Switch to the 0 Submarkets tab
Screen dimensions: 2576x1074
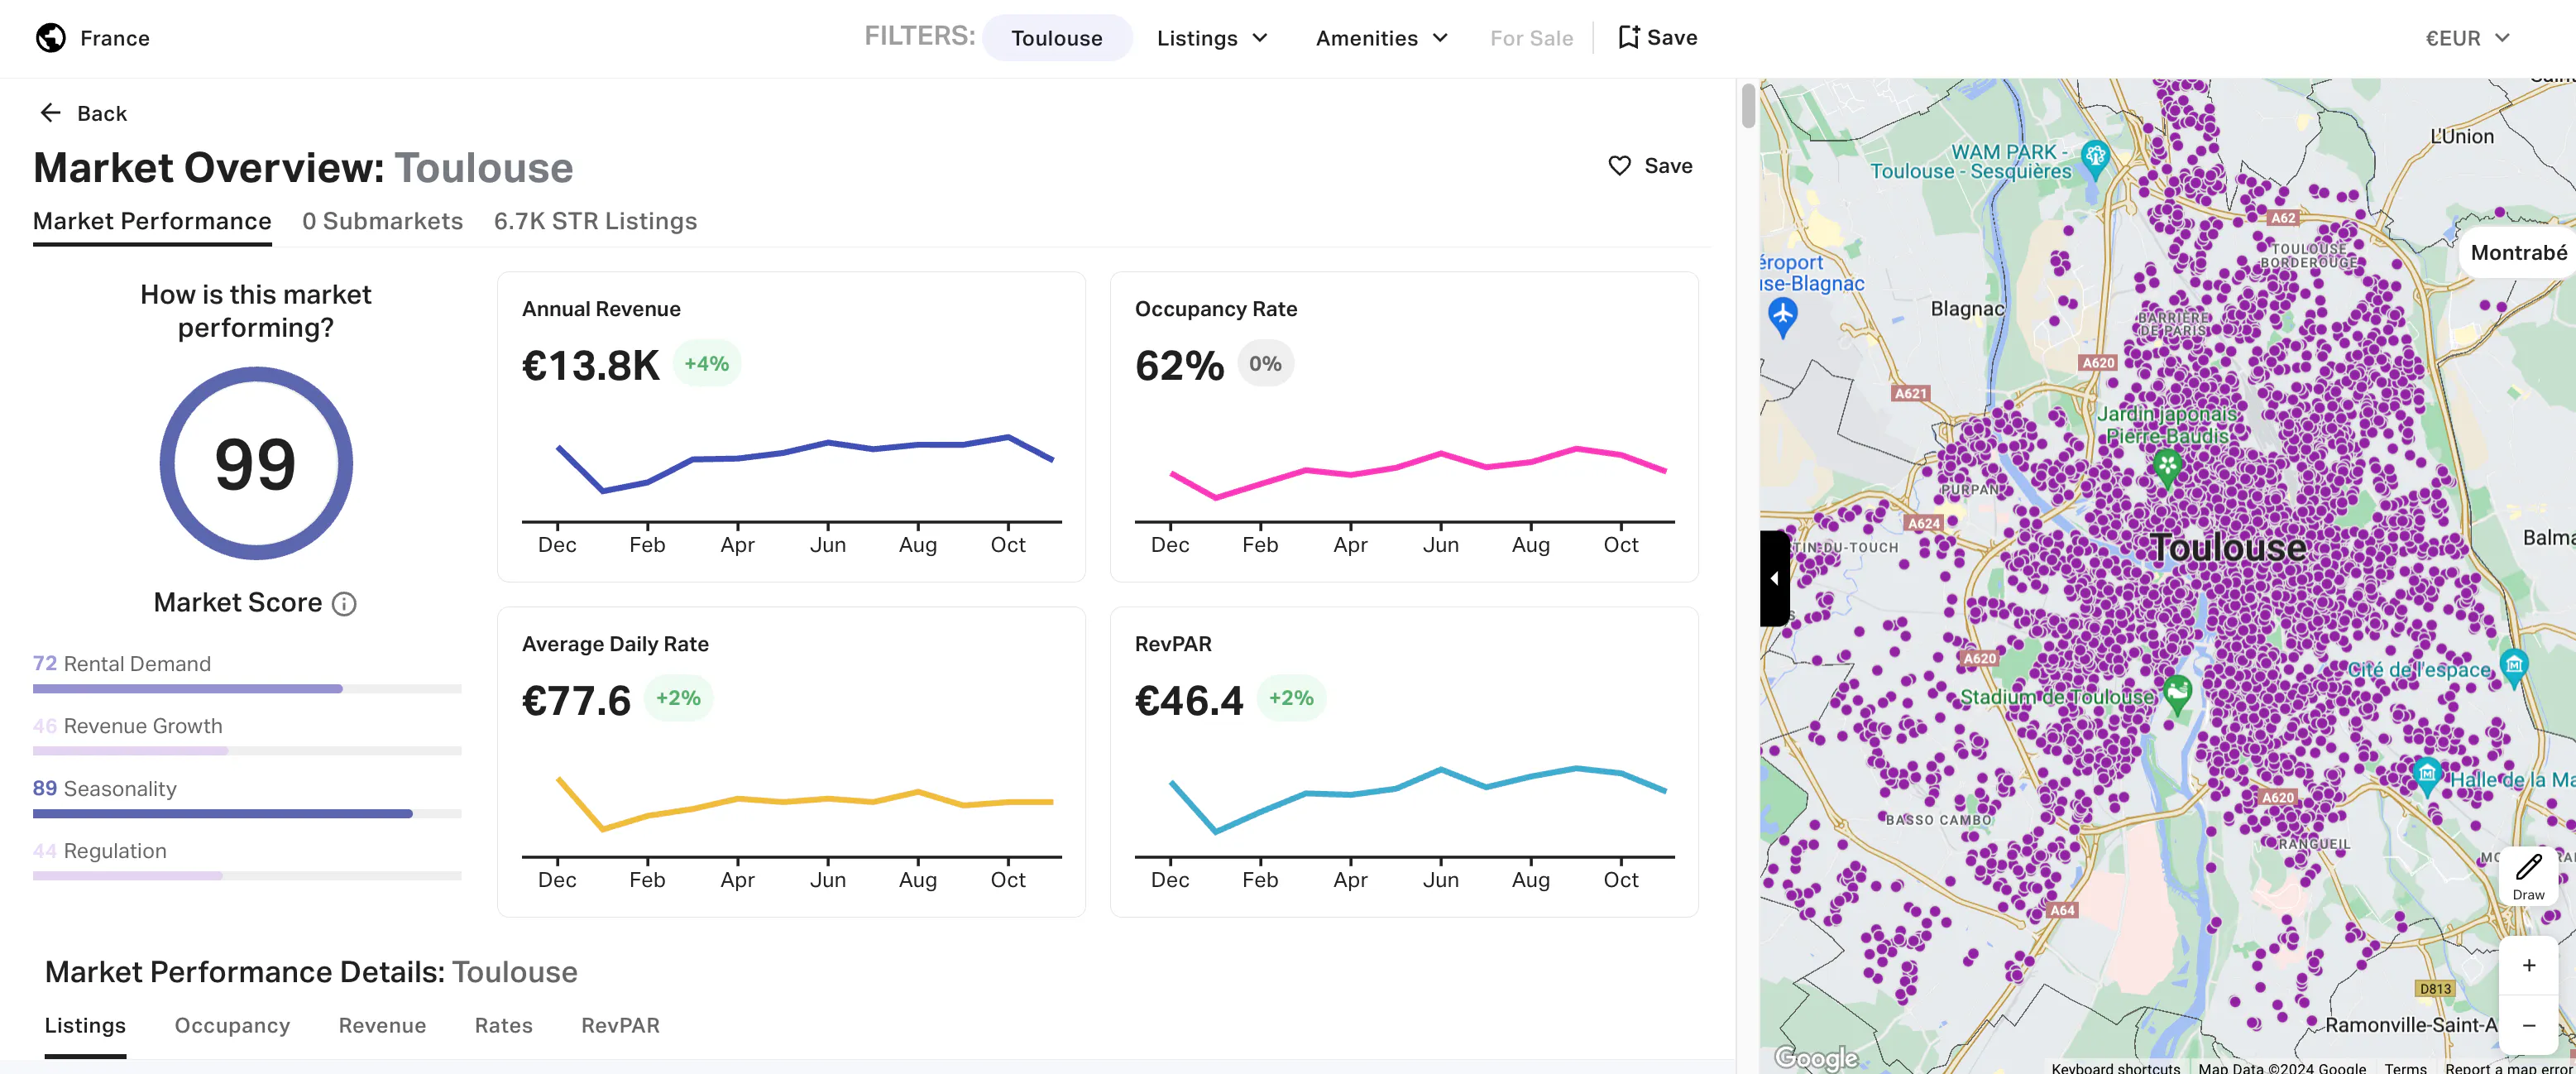[382, 221]
